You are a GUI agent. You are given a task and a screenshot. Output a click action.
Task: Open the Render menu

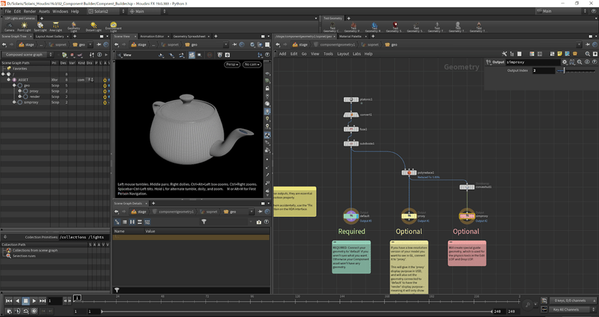click(x=29, y=11)
